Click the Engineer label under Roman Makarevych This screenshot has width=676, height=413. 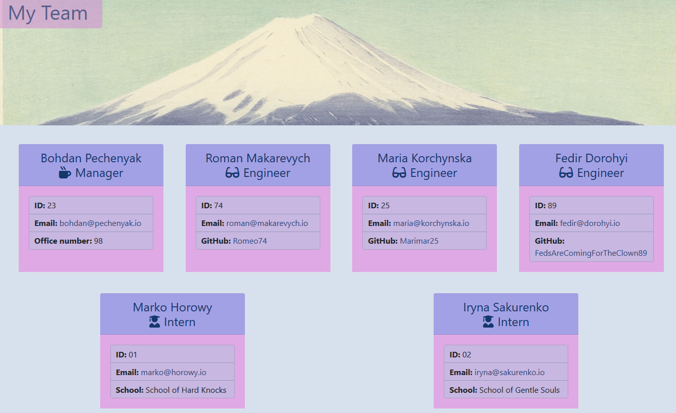pos(267,173)
